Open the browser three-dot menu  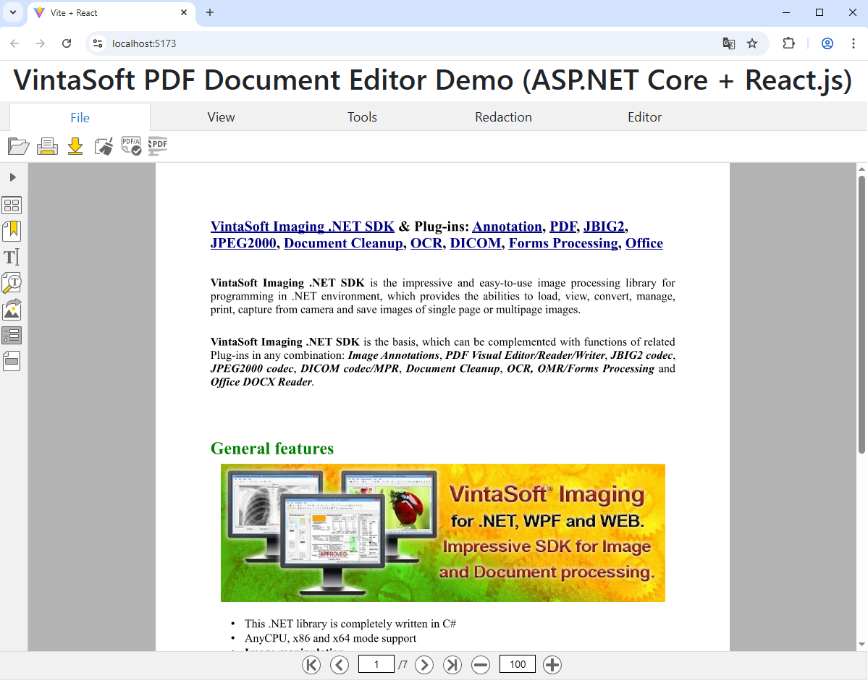[x=853, y=43]
